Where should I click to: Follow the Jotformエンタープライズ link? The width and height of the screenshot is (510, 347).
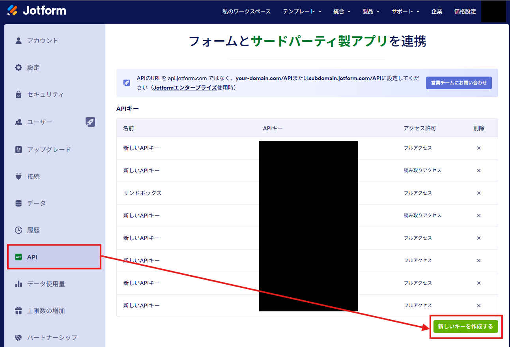[185, 88]
